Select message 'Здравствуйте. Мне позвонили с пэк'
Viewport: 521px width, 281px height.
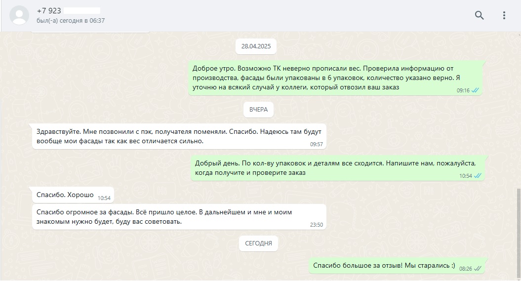179,136
